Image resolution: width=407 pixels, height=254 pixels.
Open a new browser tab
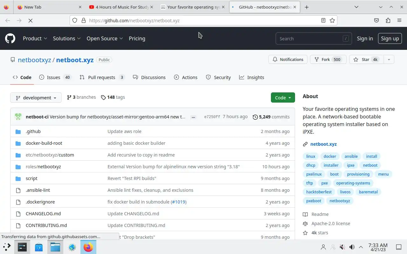307,7
